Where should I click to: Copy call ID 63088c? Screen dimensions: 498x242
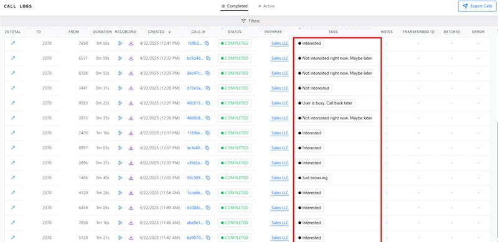click(x=208, y=207)
